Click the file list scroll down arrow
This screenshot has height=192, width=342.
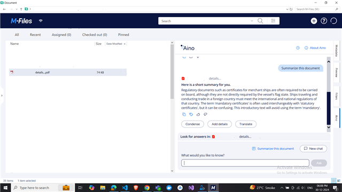[172, 171]
